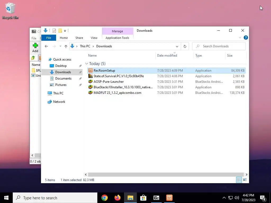Click Search Downloads field
Image resolution: width=271 pixels, height=203 pixels.
[219, 46]
